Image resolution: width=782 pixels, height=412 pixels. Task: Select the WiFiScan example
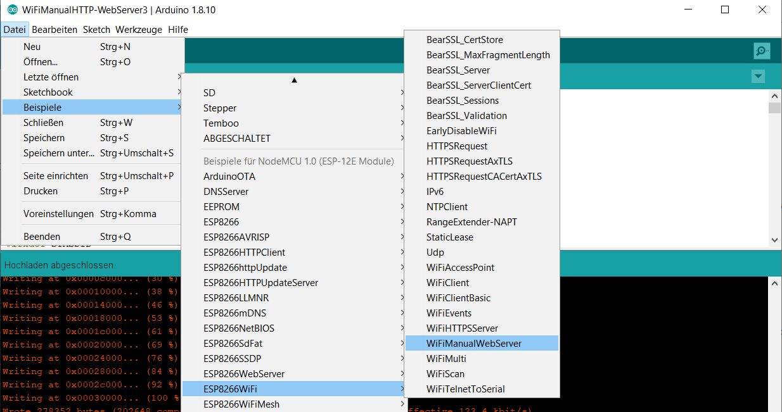pyautogui.click(x=445, y=373)
